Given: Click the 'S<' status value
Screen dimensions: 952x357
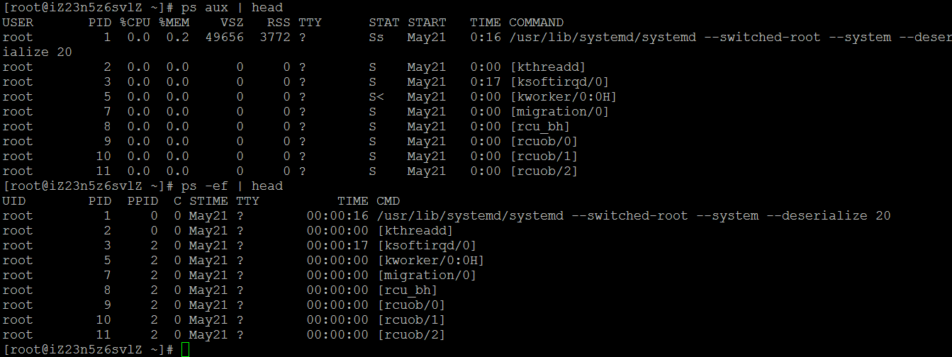Looking at the screenshot, I should click(376, 97).
